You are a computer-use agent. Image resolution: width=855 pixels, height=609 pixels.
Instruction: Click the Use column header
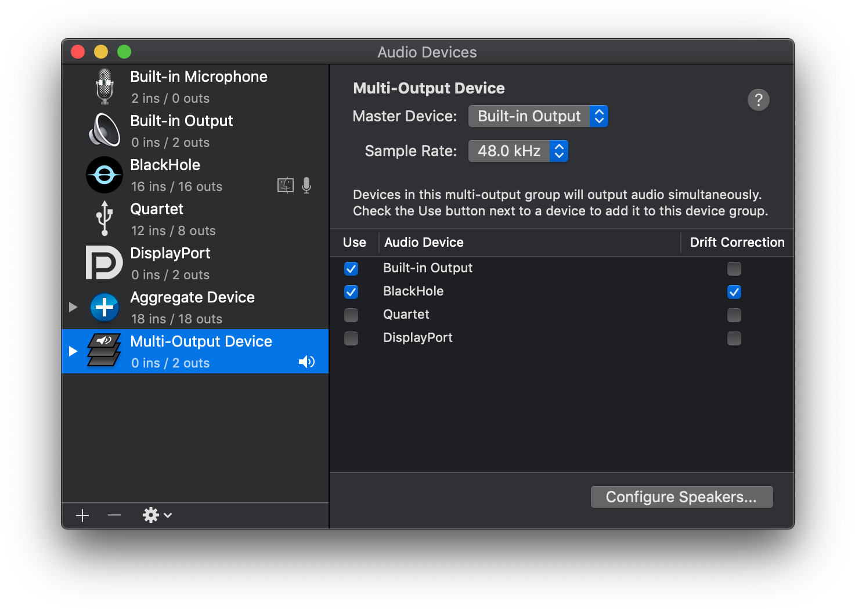(x=355, y=243)
